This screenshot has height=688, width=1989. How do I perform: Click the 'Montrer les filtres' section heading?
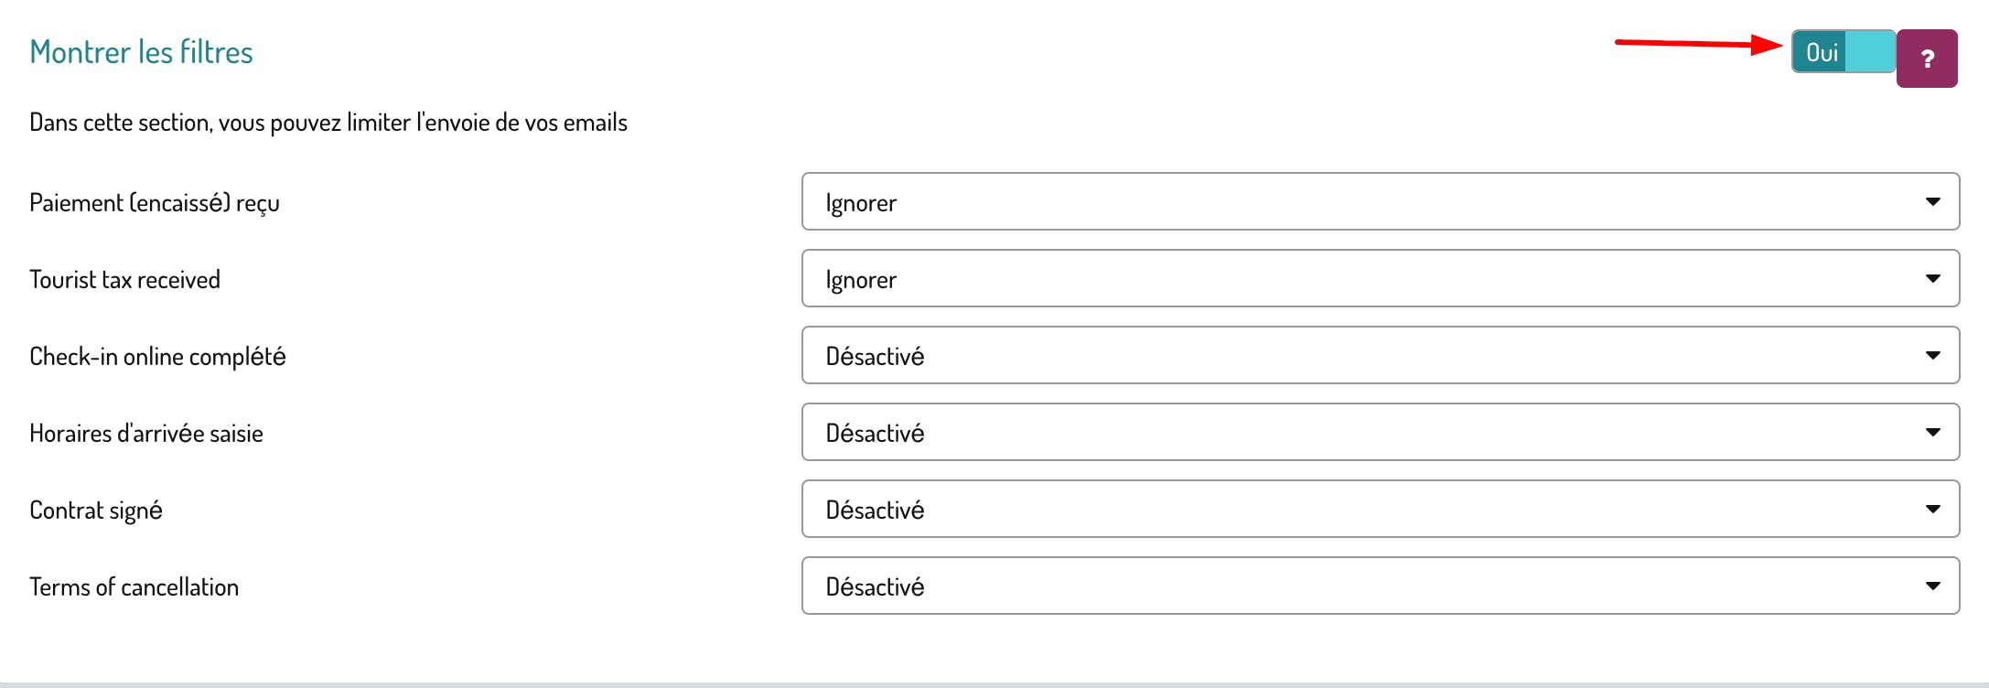point(141,52)
